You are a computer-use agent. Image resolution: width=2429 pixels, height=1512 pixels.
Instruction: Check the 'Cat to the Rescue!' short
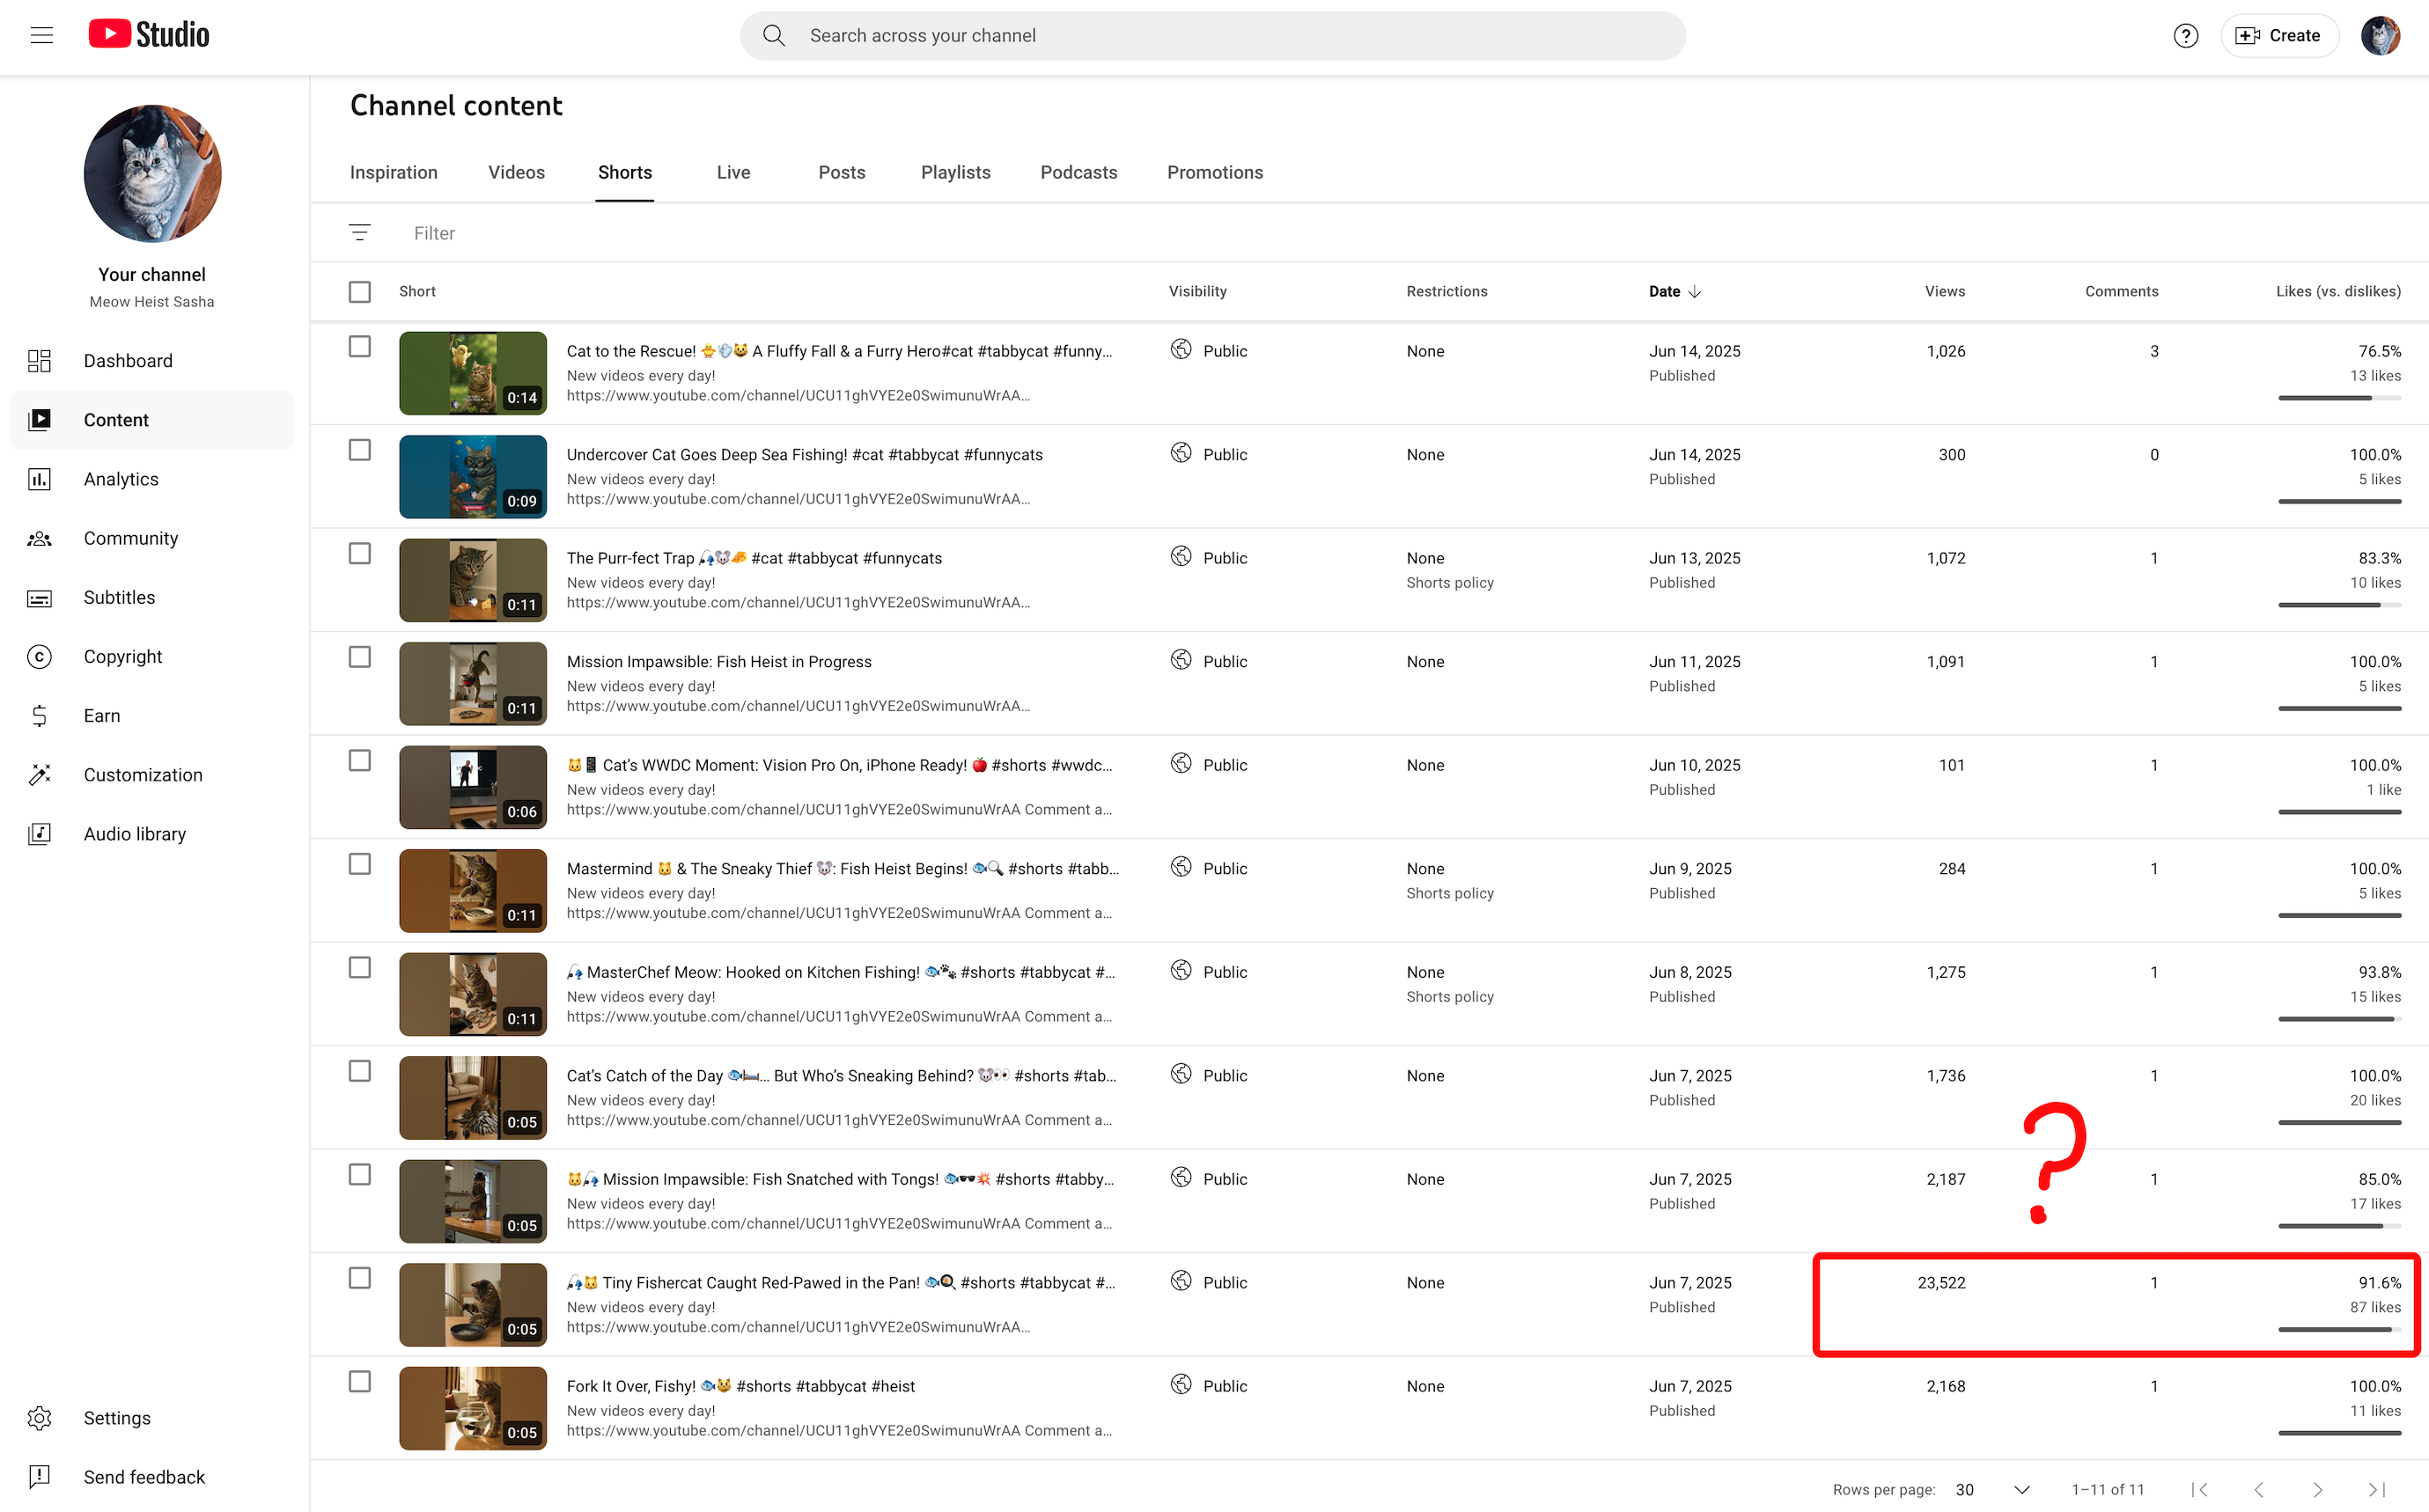coord(360,346)
